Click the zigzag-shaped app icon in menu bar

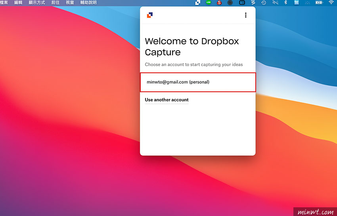(253, 3)
